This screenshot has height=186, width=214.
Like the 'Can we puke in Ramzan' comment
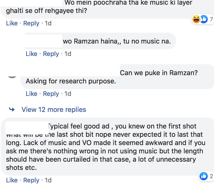pos(32,94)
